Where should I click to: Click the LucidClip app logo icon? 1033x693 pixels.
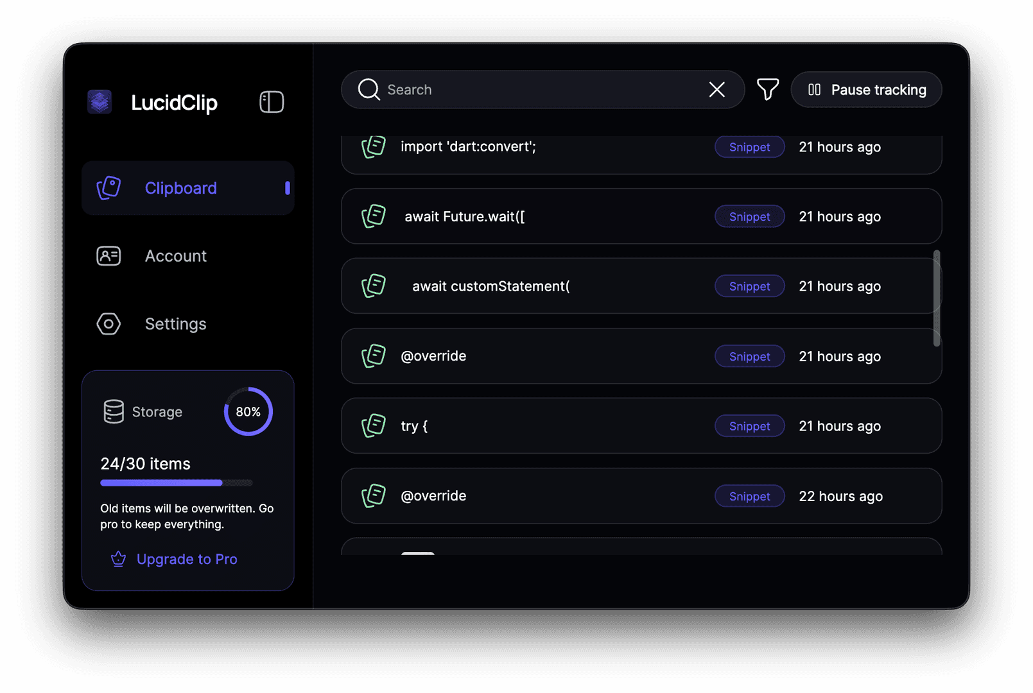click(100, 102)
